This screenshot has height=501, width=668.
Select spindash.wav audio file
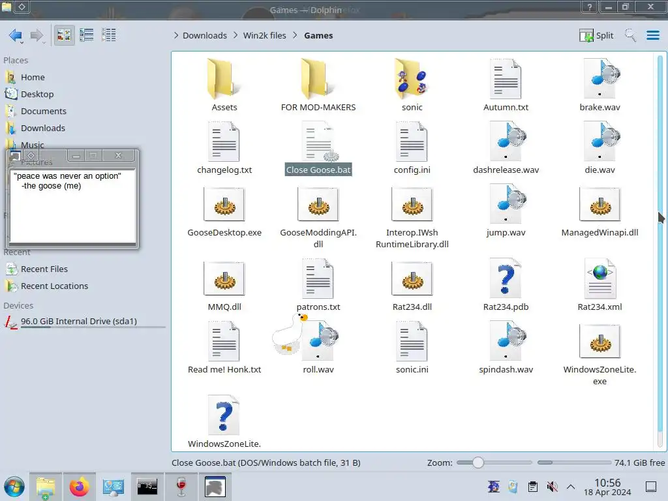click(x=506, y=348)
